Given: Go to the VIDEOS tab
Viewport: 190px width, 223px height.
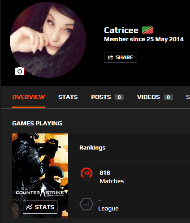Looking at the screenshot, I should pos(148,97).
